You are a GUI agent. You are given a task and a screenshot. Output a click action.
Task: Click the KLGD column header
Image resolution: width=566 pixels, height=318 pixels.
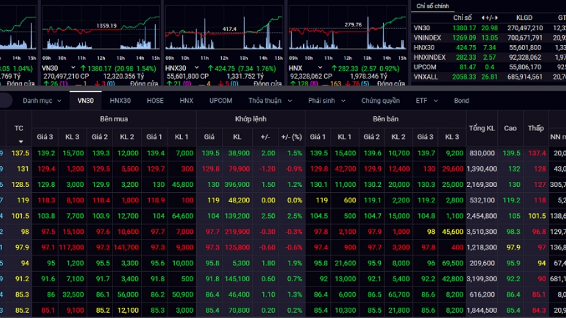pos(524,17)
